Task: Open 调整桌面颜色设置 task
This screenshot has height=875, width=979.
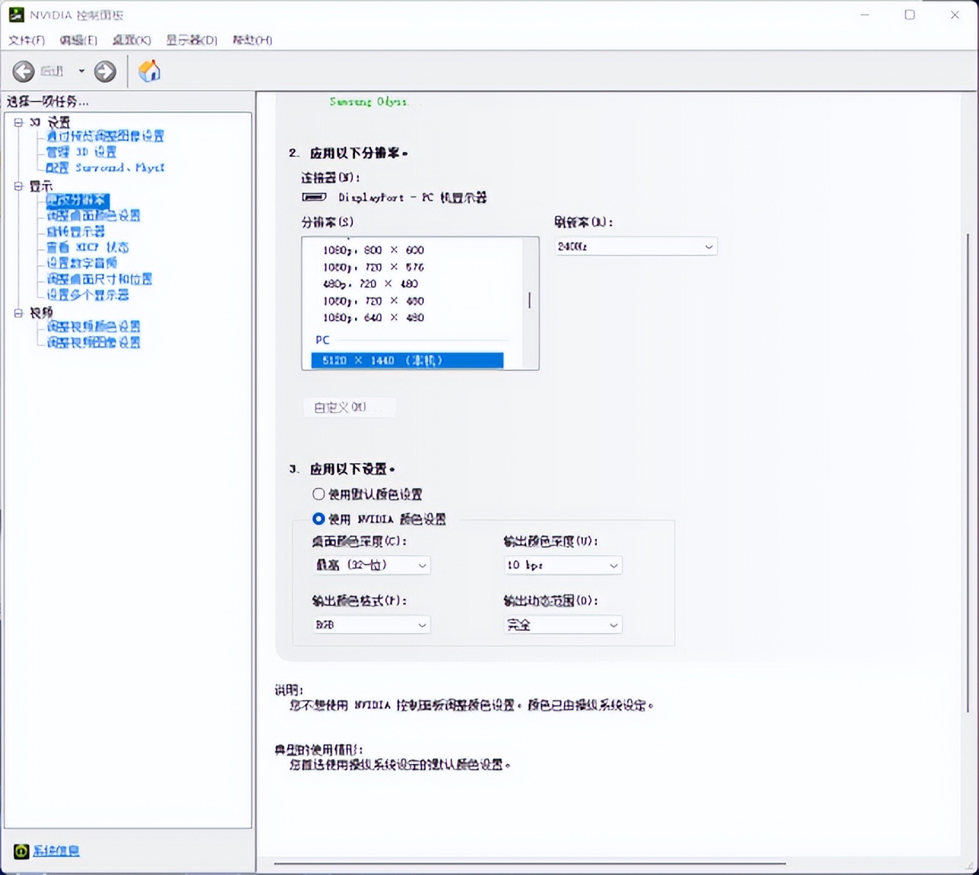Action: click(94, 215)
